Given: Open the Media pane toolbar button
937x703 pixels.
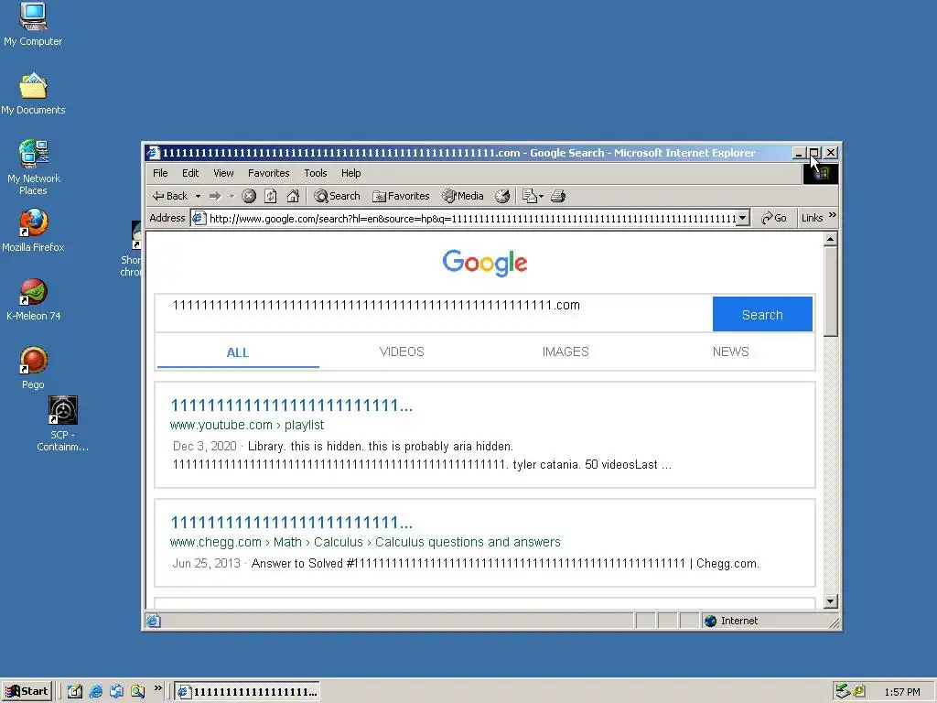Looking at the screenshot, I should (x=462, y=196).
